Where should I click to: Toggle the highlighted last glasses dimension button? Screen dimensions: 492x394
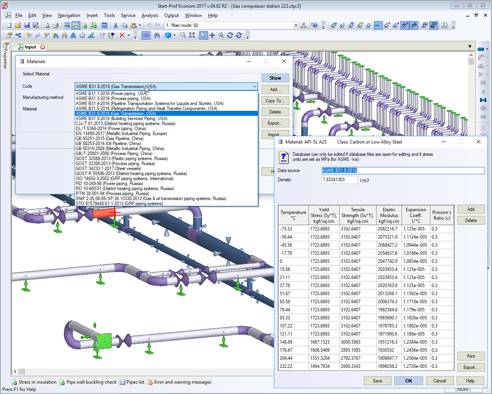pyautogui.click(x=434, y=25)
